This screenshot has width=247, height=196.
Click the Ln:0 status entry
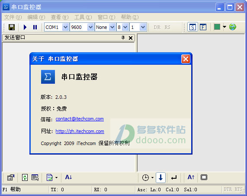tap(155, 190)
